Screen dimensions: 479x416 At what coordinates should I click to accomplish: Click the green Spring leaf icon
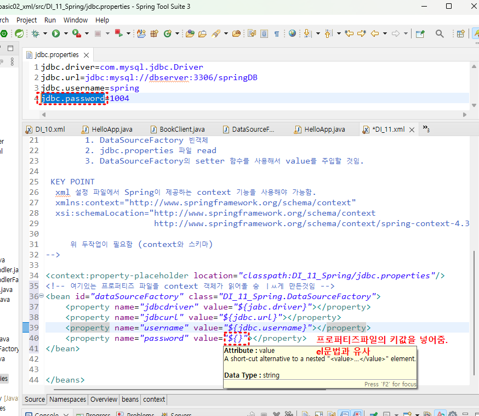[x=19, y=33]
